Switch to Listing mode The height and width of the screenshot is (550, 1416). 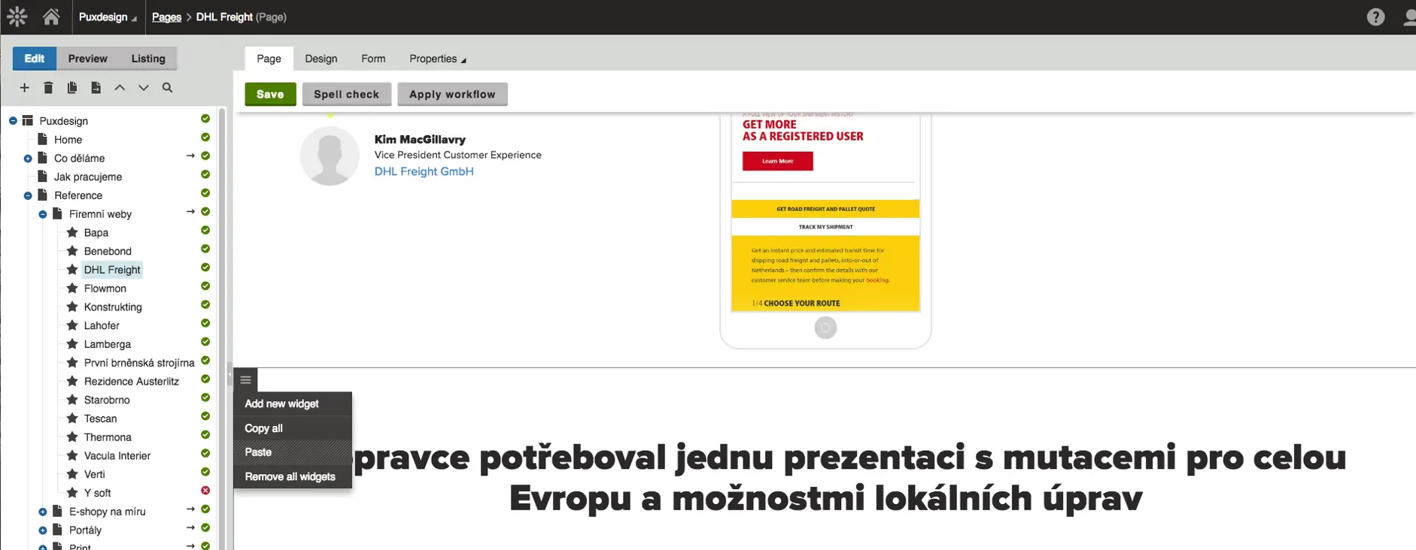coord(148,59)
